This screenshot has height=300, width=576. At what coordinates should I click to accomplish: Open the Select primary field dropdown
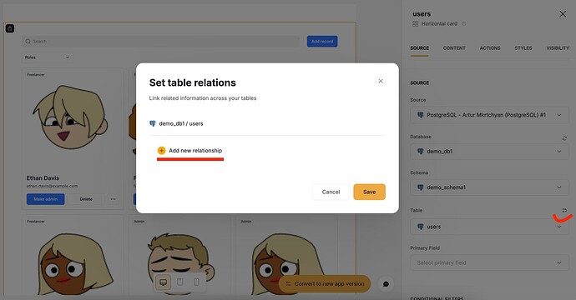[489, 262]
